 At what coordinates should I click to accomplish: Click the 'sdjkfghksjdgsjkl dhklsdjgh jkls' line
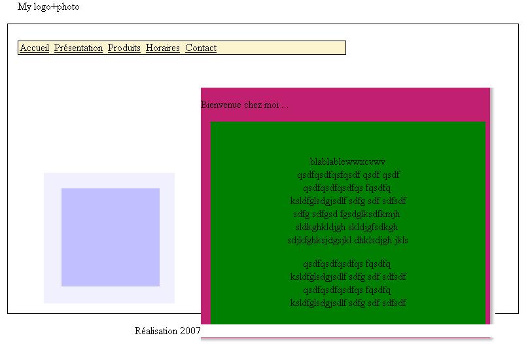point(347,240)
